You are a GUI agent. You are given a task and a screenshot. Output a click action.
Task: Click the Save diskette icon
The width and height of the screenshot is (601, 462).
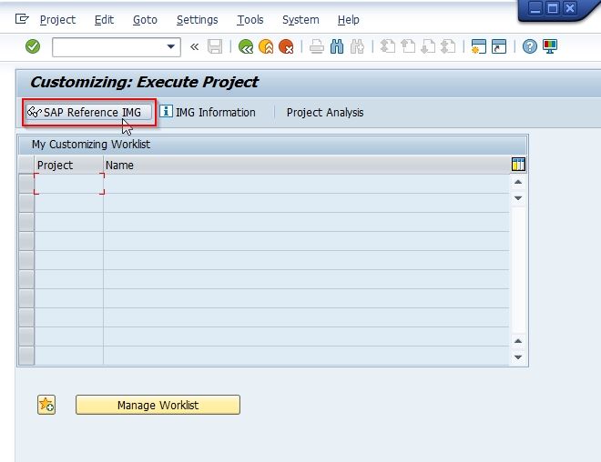215,46
